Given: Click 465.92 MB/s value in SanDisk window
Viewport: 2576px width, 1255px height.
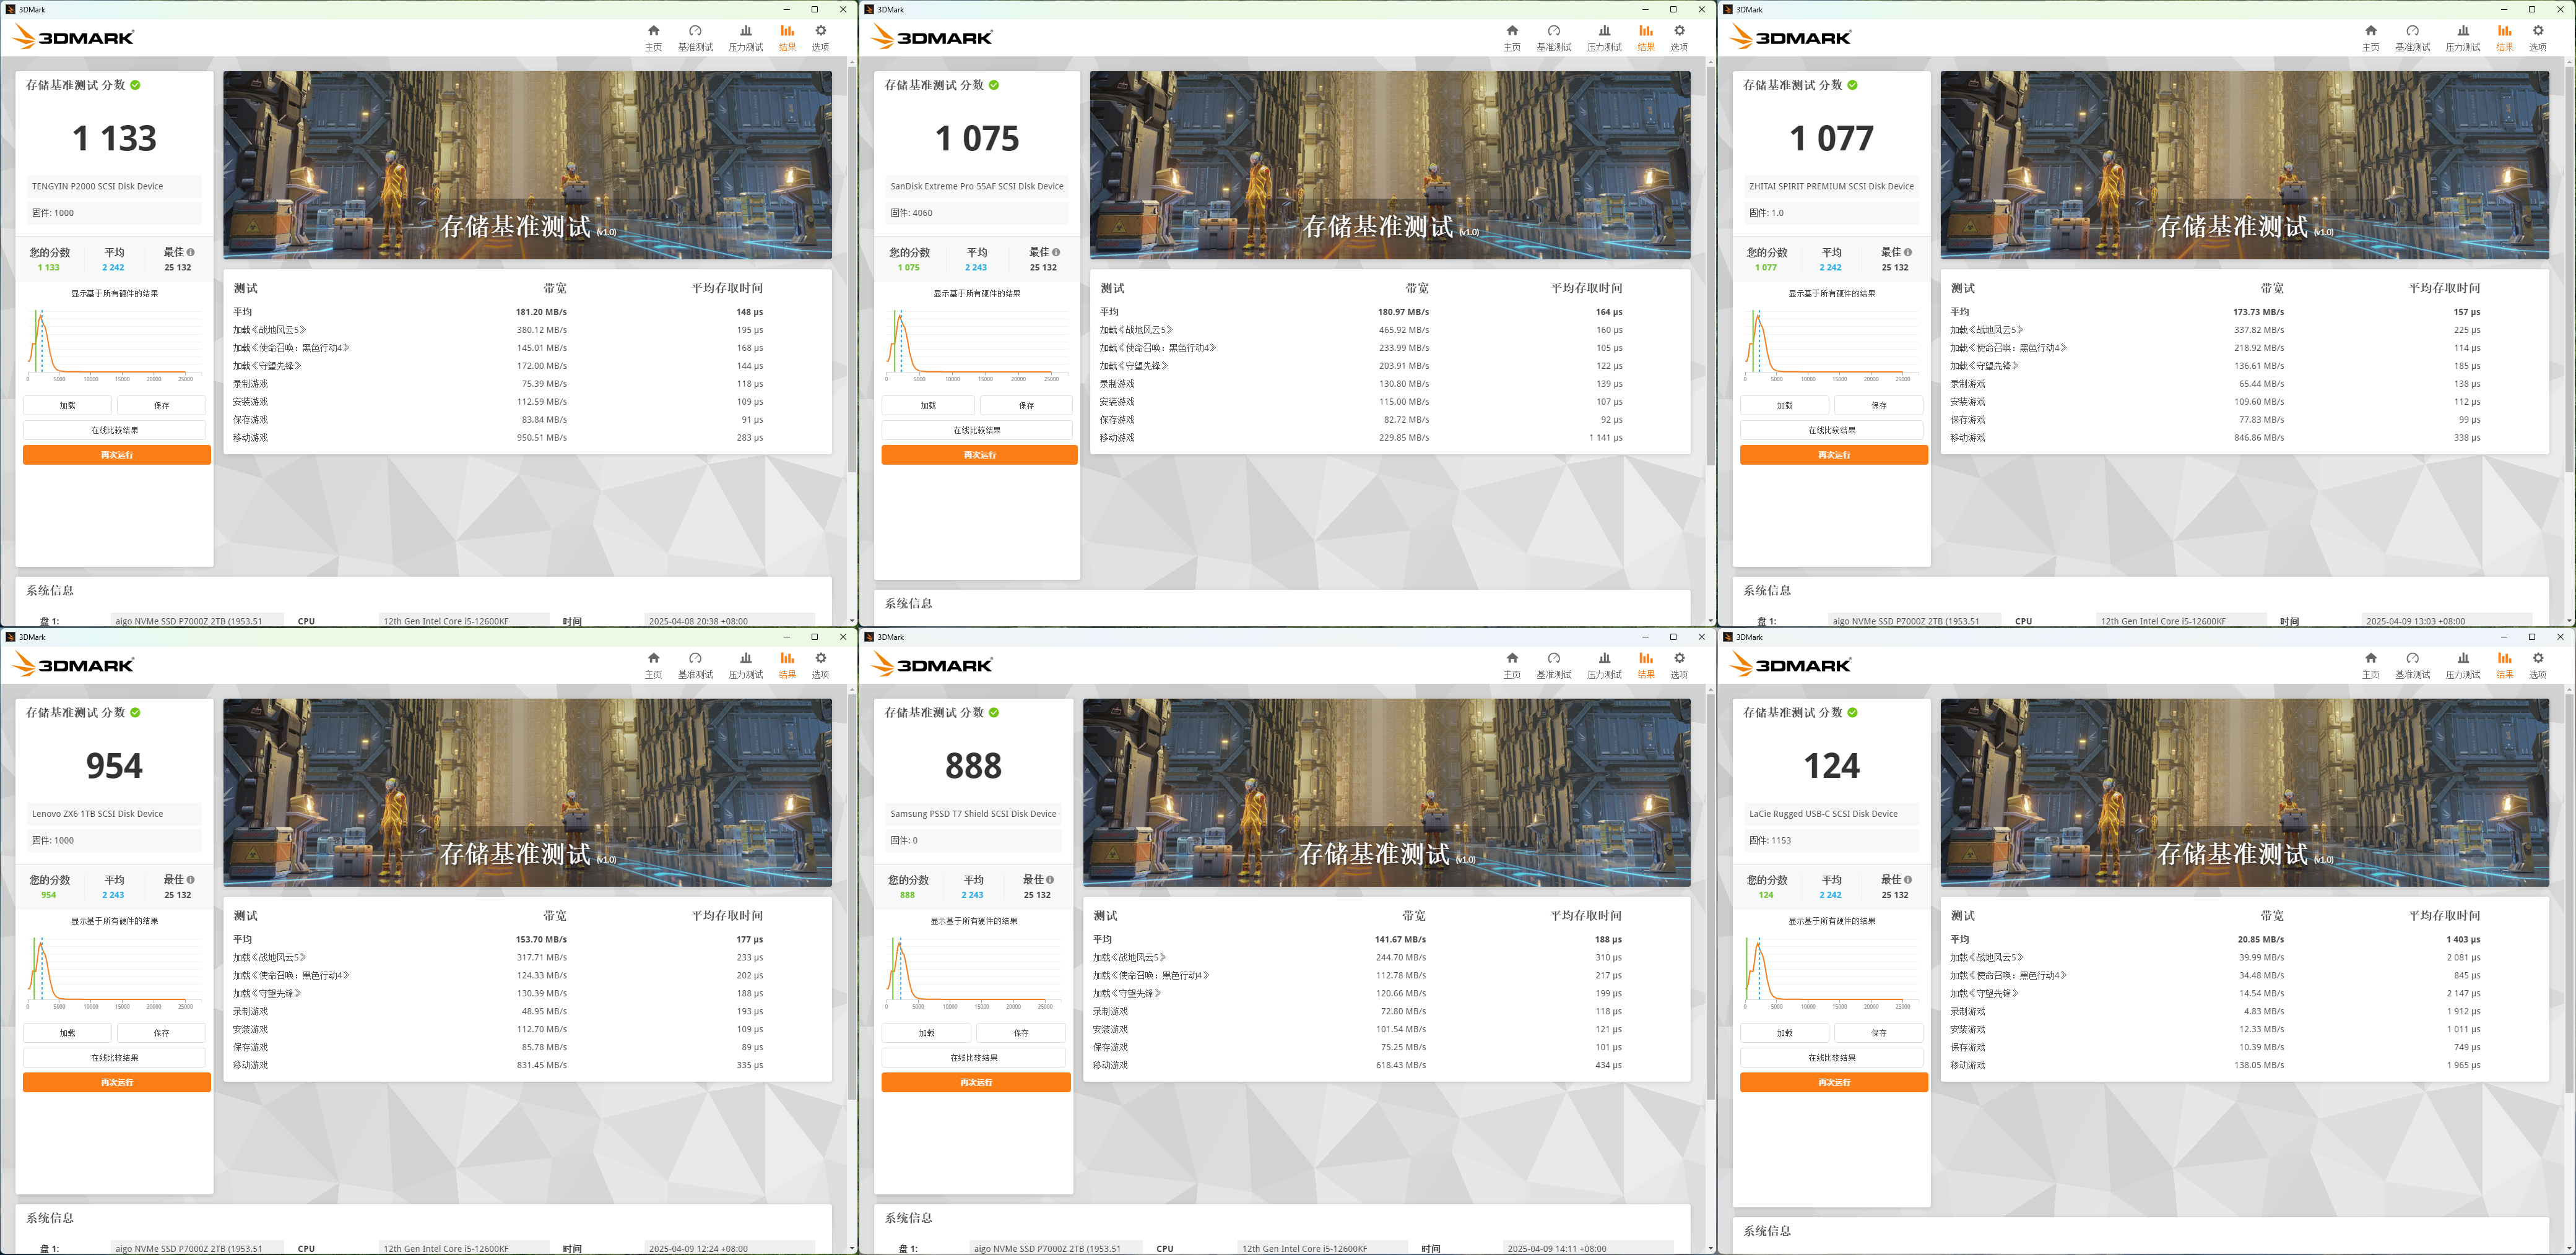Looking at the screenshot, I should click(x=1404, y=330).
